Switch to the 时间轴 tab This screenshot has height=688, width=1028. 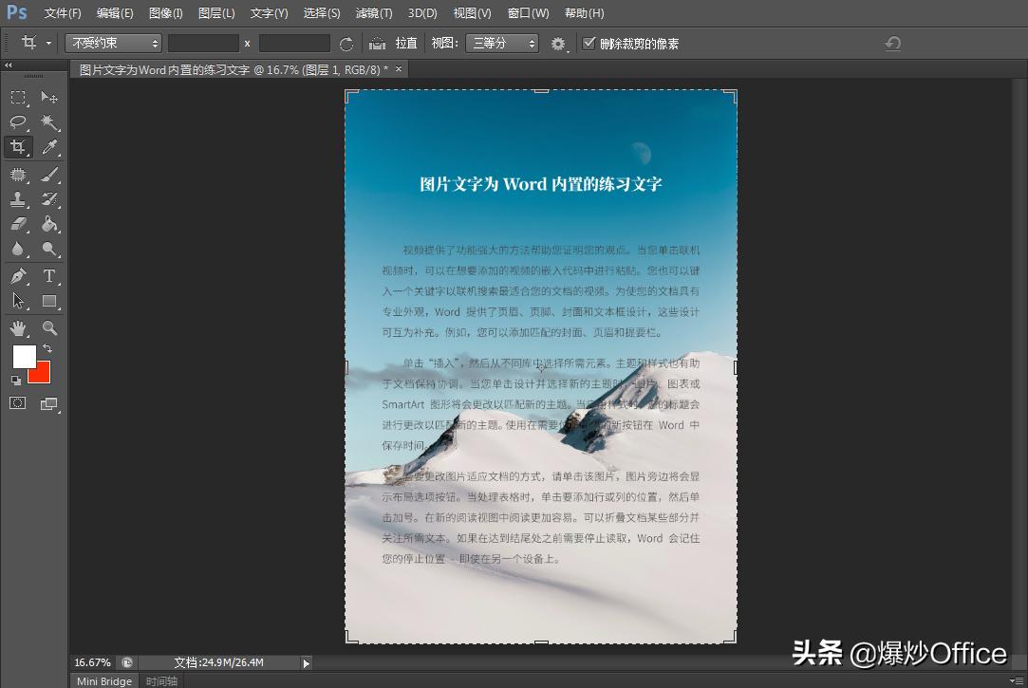point(160,680)
